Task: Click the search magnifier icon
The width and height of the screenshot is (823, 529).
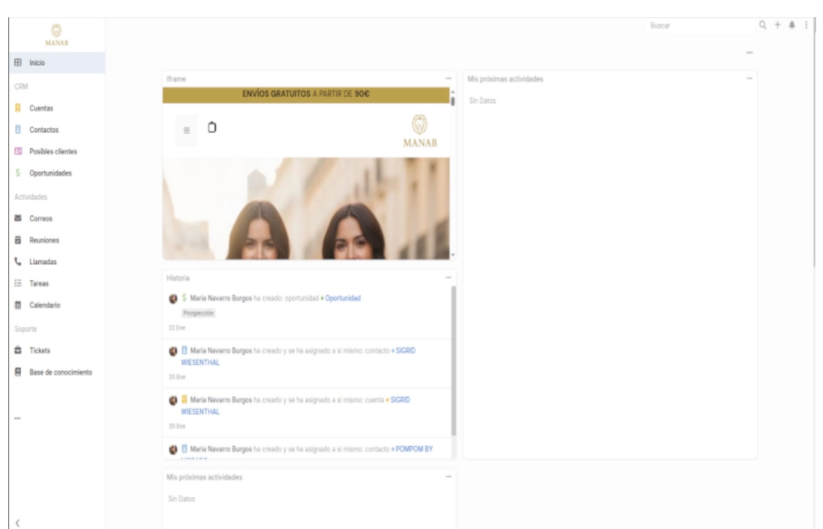Action: pyautogui.click(x=763, y=25)
